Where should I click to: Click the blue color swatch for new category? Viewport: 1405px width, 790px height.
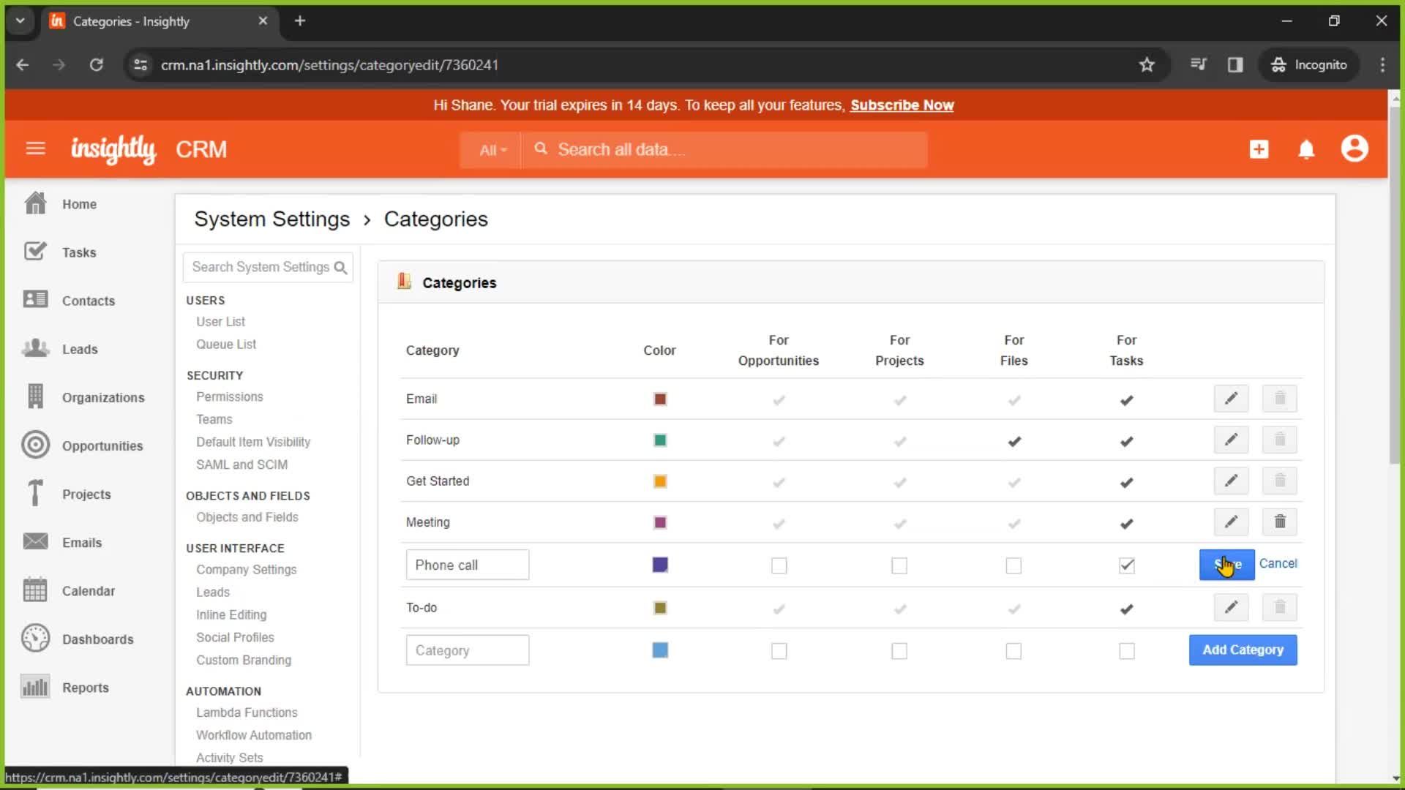660,649
